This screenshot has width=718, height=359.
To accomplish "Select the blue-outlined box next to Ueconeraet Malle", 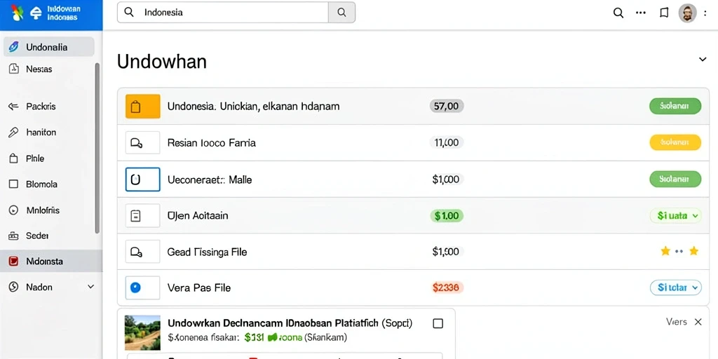I will pyautogui.click(x=143, y=179).
